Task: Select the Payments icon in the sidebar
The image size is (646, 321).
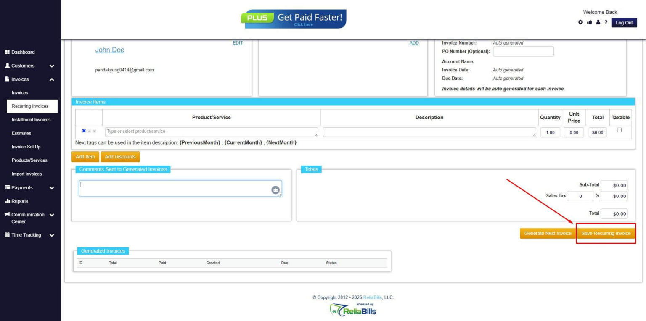Action: pyautogui.click(x=7, y=187)
